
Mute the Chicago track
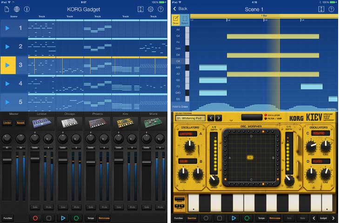tap(76, 207)
